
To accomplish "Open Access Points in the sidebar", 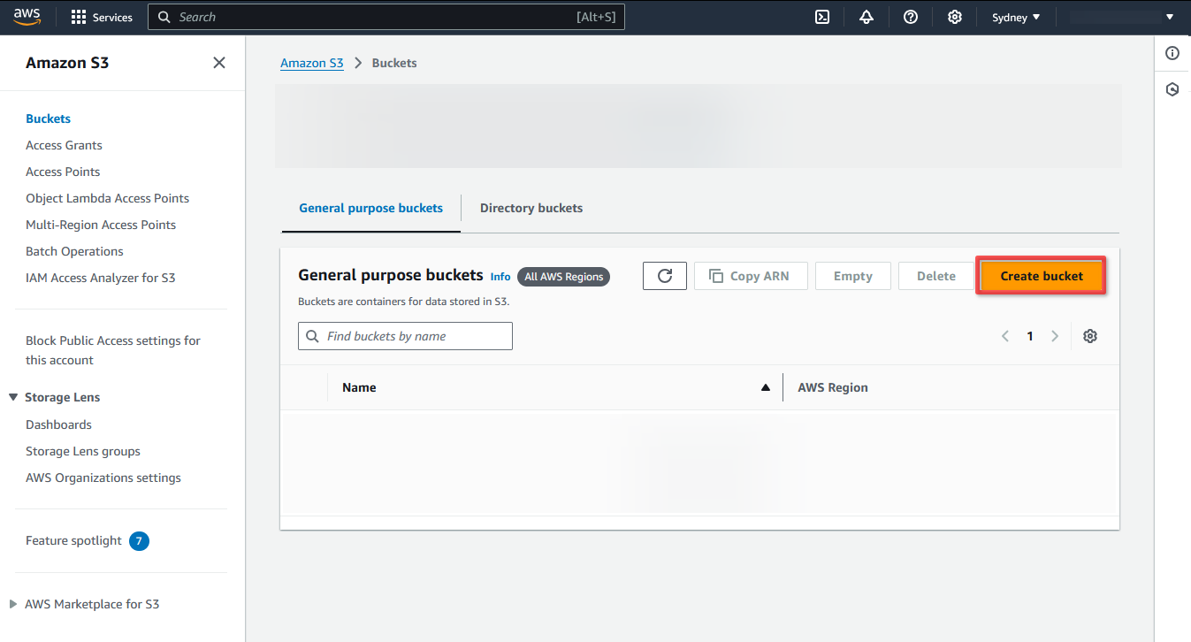I will tap(63, 172).
